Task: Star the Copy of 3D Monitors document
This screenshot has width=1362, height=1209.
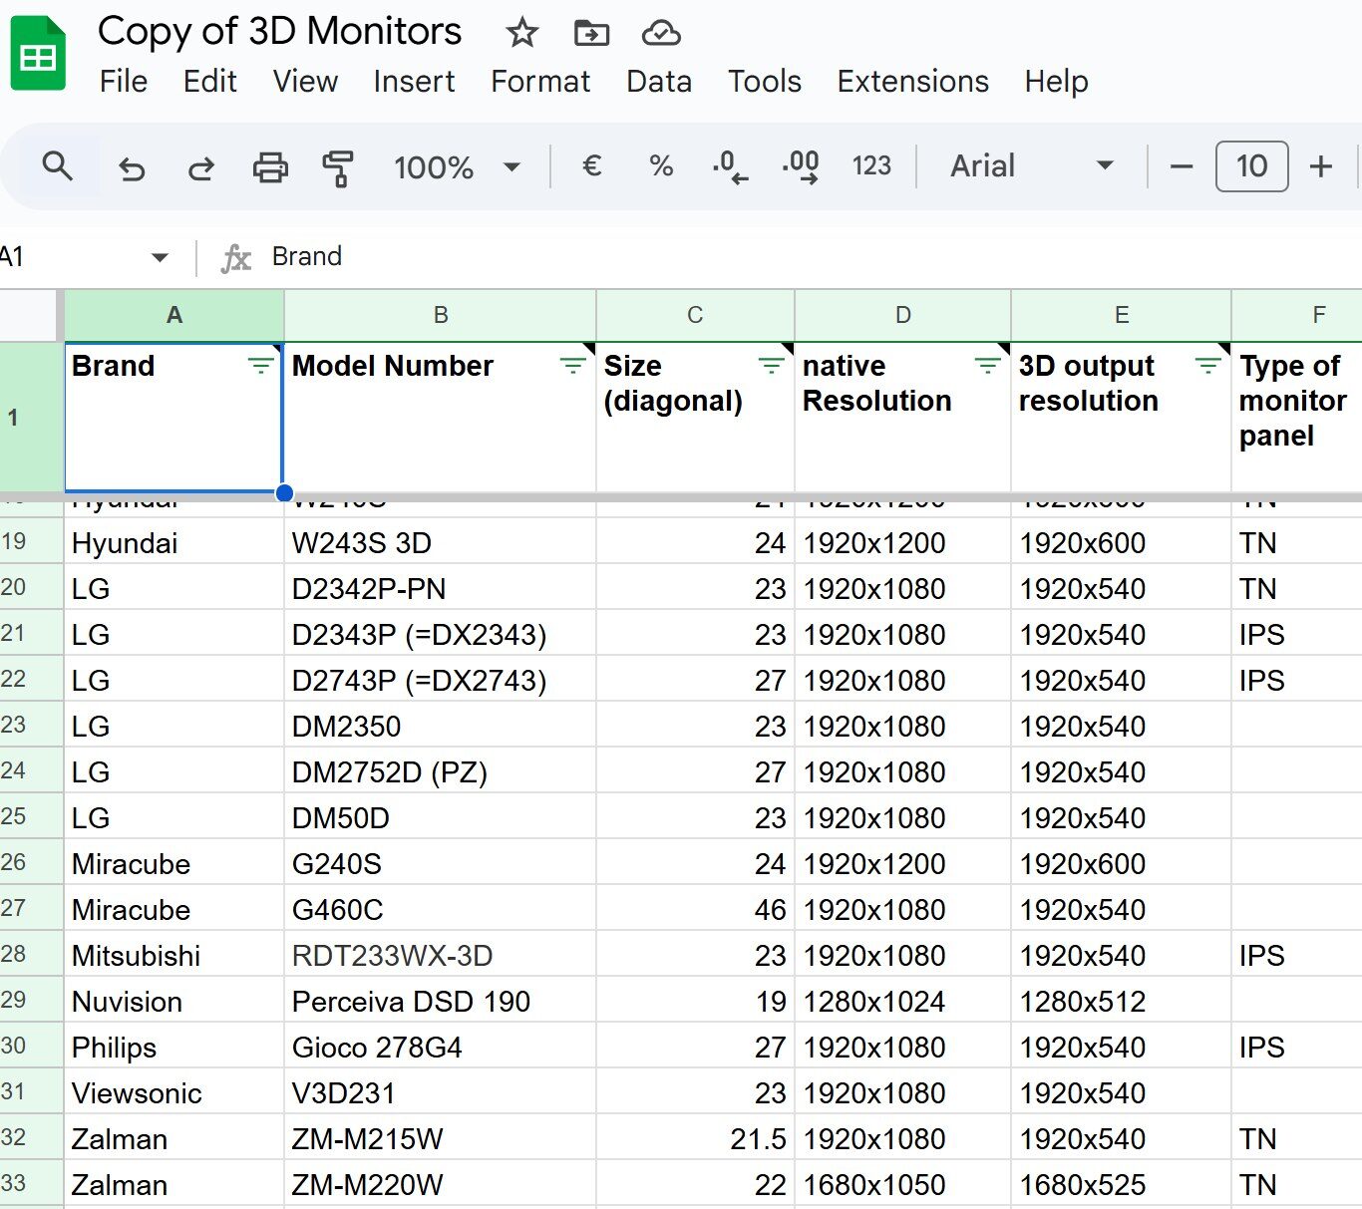Action: pos(522,33)
